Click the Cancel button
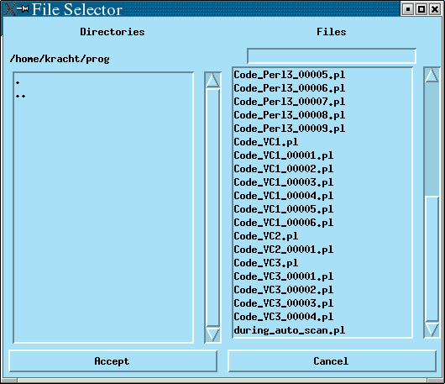The height and width of the screenshot is (384, 445). click(x=332, y=361)
